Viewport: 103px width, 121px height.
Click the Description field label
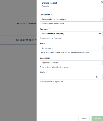pyautogui.click(x=45, y=58)
